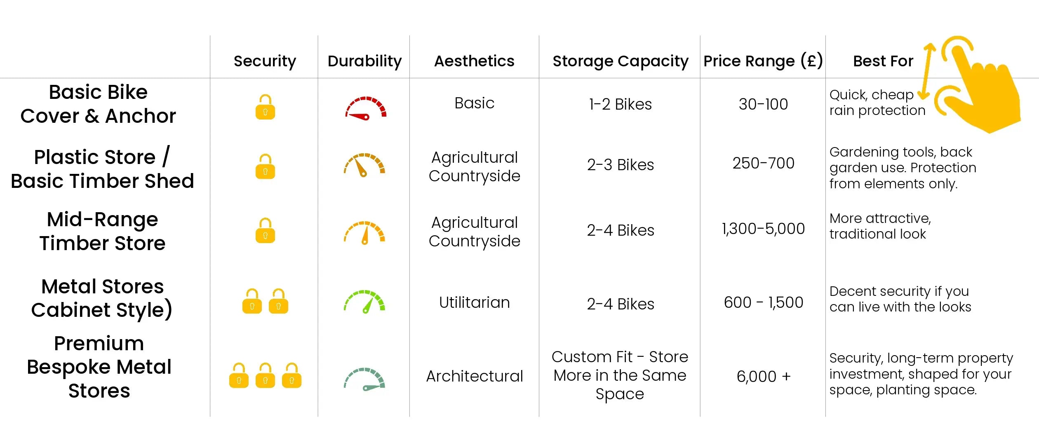This screenshot has width=1039, height=445.
Task: Click the 6,000 + price cell
Action: [x=763, y=376]
